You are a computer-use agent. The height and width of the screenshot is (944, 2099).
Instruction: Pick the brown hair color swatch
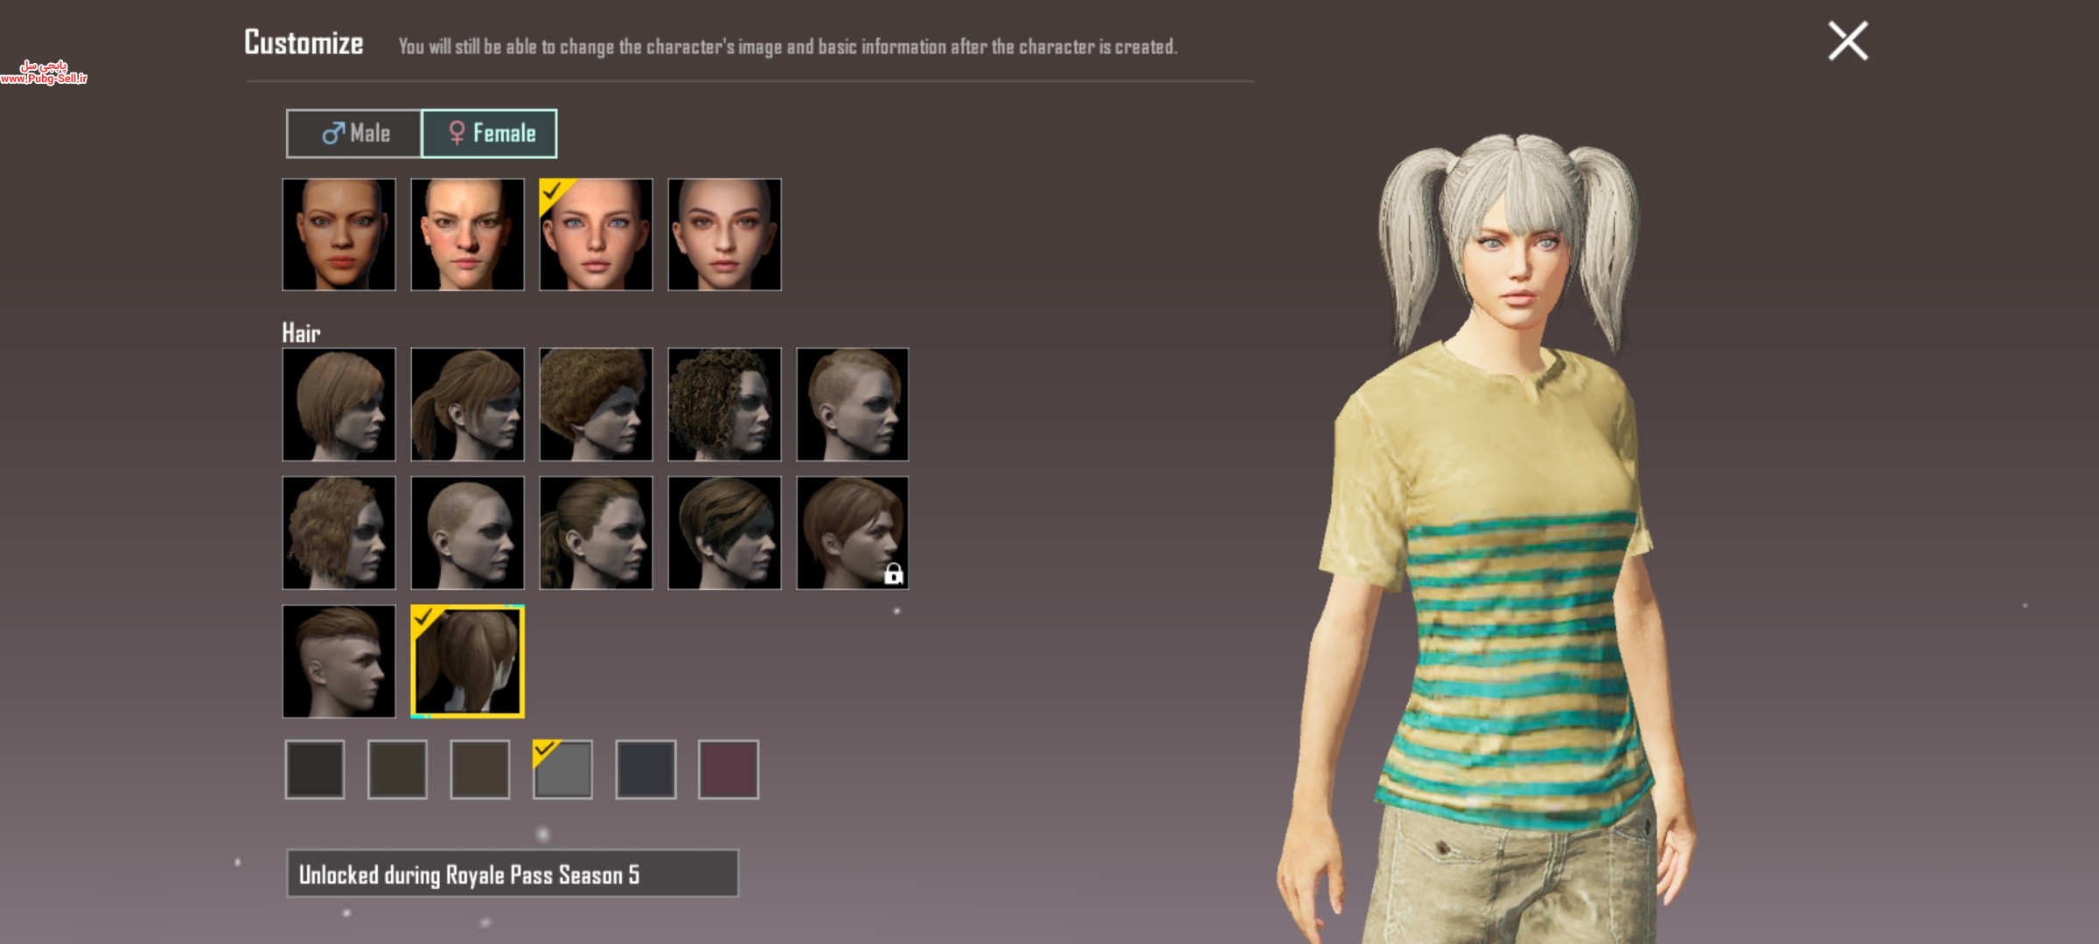[x=480, y=769]
